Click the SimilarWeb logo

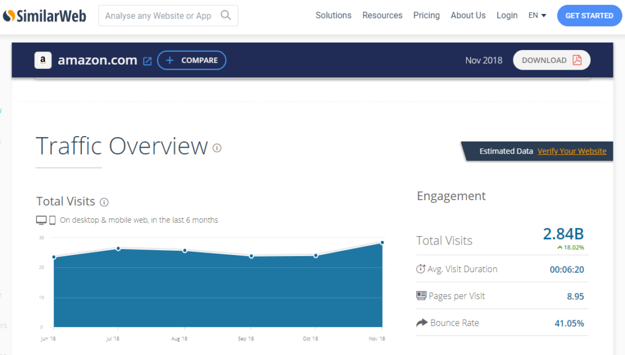(x=45, y=16)
